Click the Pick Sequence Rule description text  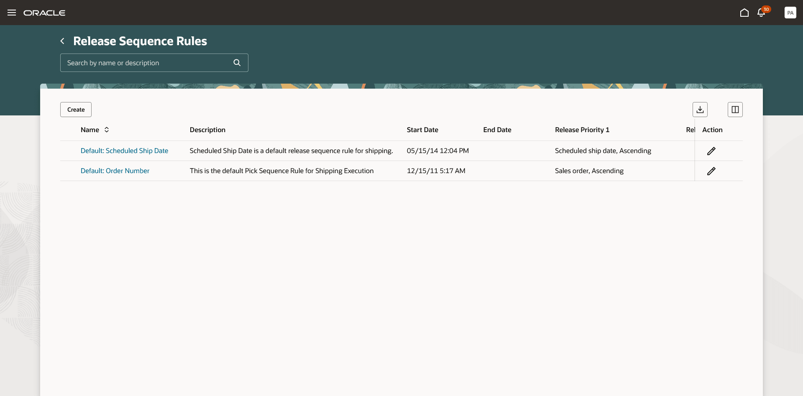pos(281,171)
